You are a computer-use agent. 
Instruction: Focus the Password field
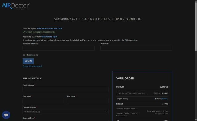click(136, 48)
